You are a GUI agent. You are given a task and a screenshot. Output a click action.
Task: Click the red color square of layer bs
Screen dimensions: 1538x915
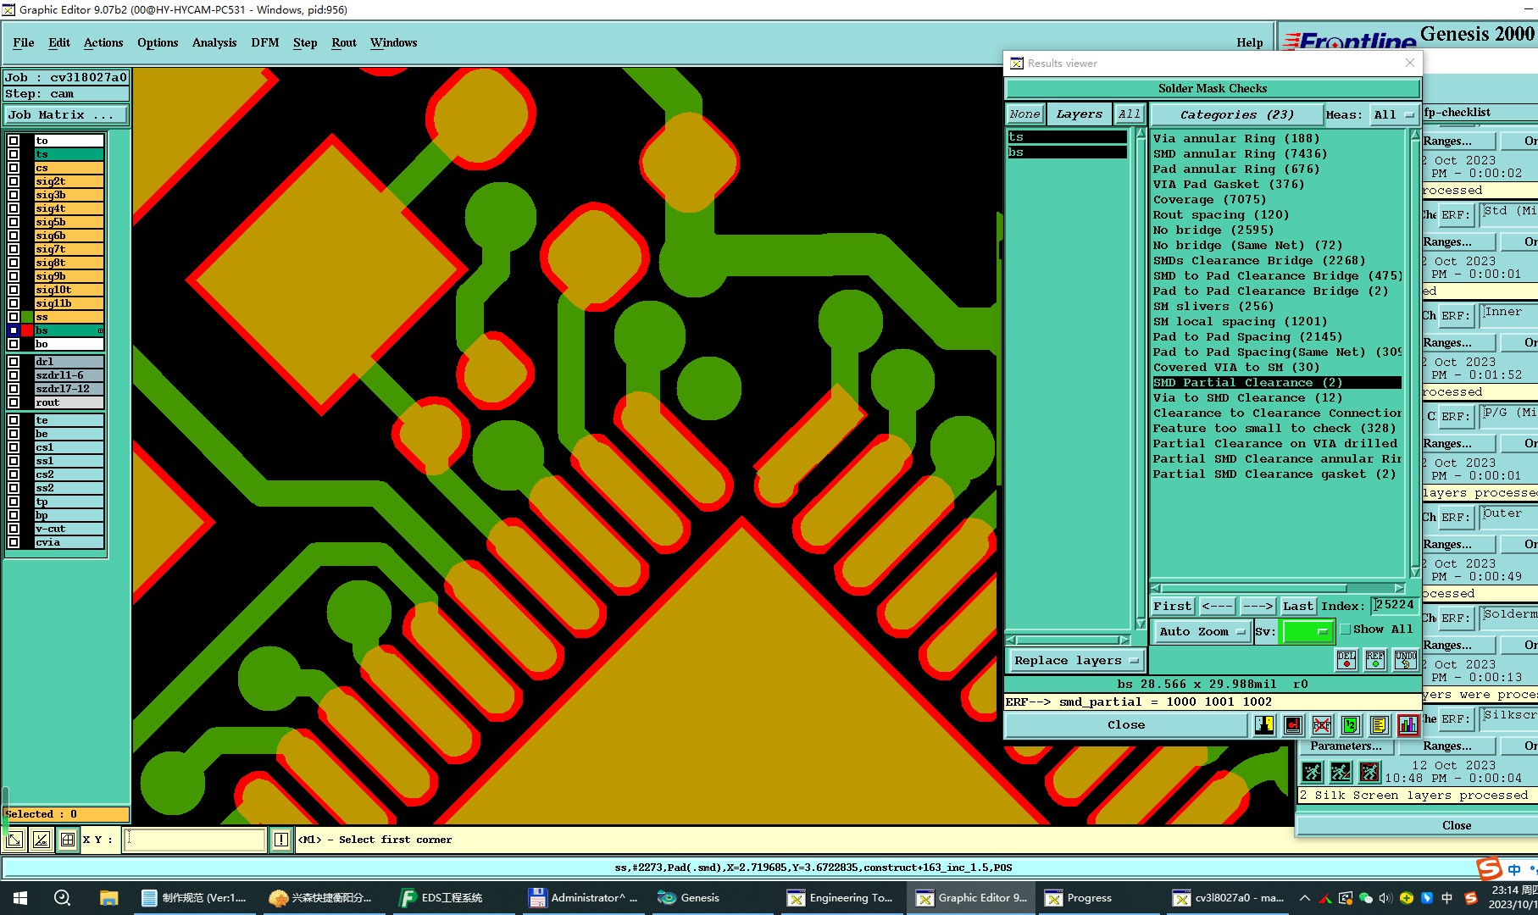point(28,330)
